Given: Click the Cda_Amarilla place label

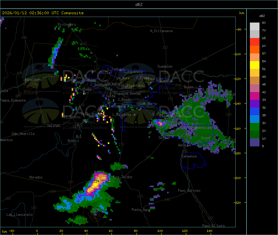Looking at the screenshot, I should tap(23, 134).
